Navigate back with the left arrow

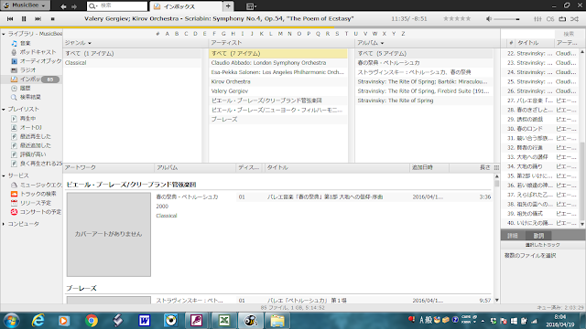63,6
